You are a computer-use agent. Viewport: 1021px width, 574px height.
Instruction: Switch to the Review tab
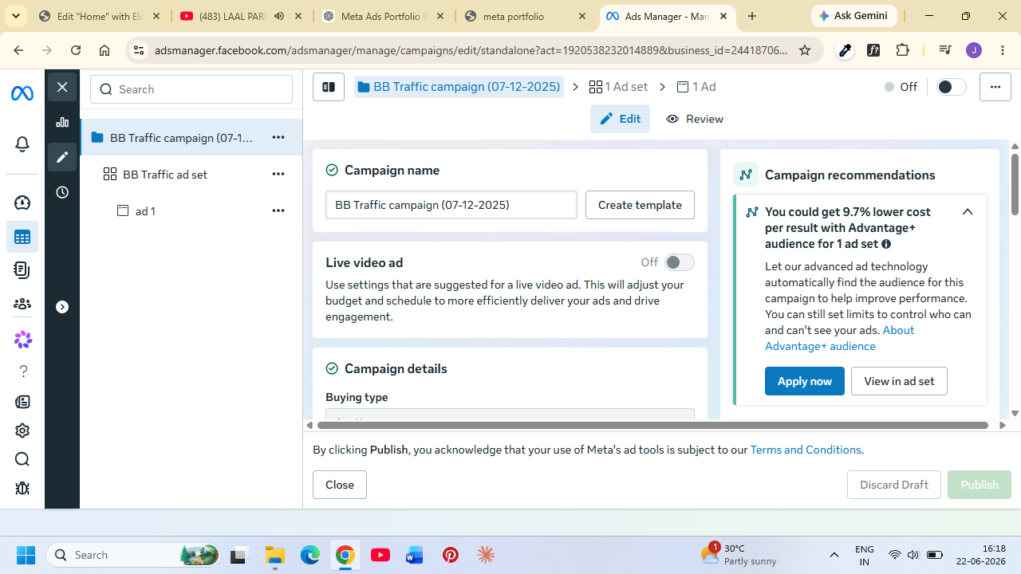(x=695, y=119)
